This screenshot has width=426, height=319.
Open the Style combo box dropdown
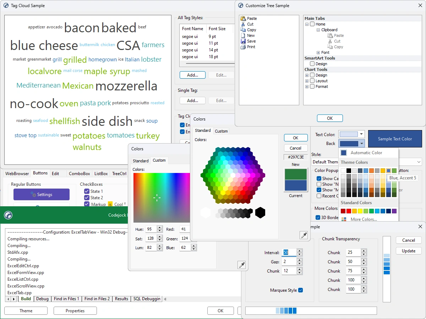click(x=419, y=162)
